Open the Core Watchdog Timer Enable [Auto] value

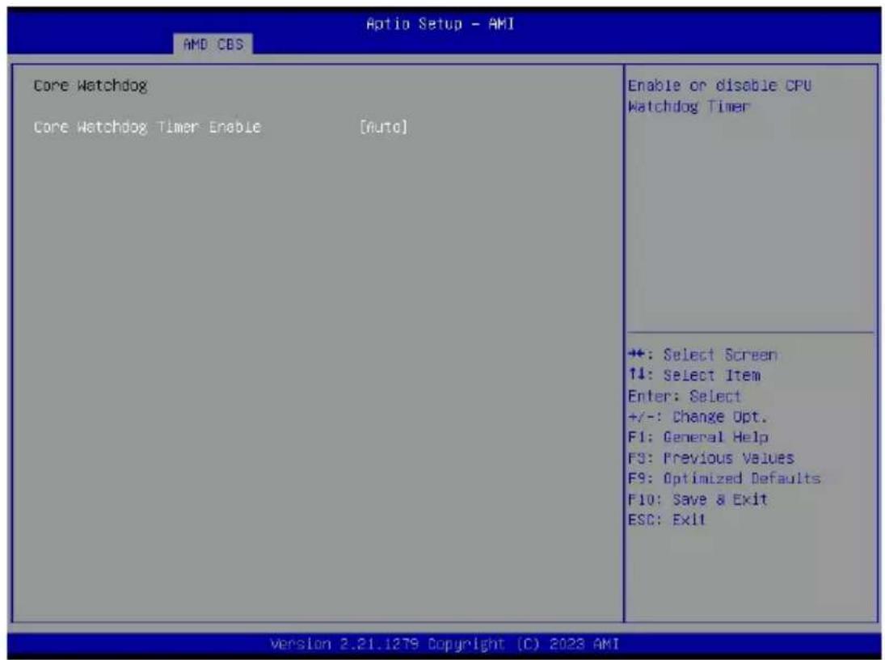[x=383, y=127]
